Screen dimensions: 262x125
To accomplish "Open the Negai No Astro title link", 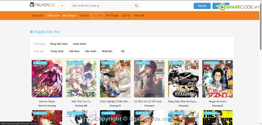I will (217, 101).
